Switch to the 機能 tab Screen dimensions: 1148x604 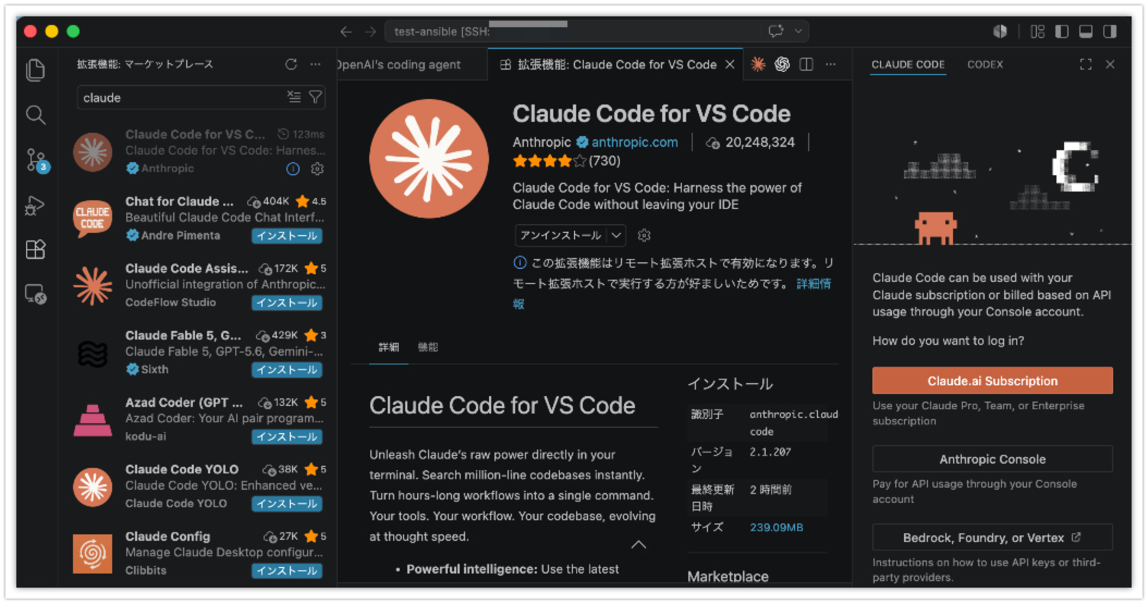point(428,347)
